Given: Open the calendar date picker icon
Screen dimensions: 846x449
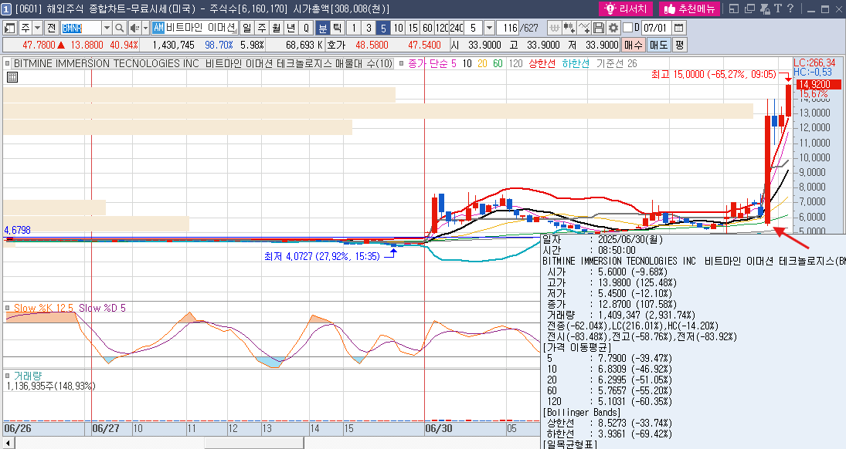Looking at the screenshot, I should (679, 28).
